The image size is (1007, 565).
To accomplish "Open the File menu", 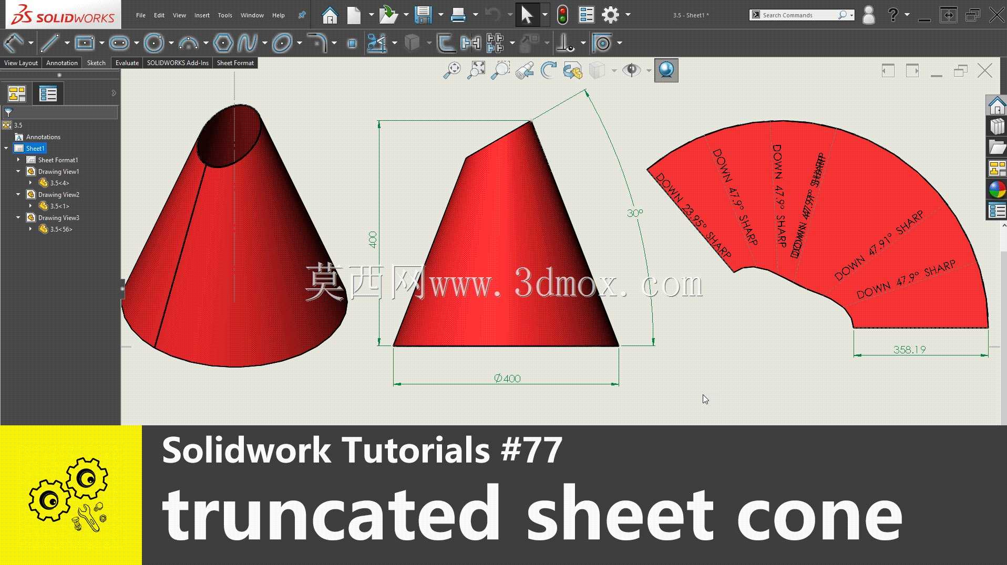I will tap(140, 15).
